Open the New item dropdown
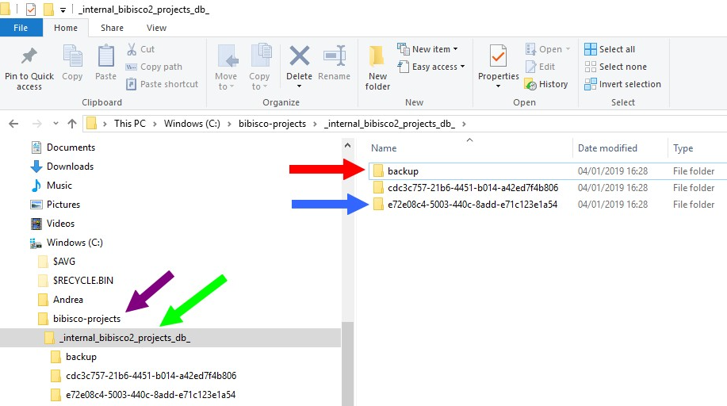The height and width of the screenshot is (406, 727). pos(428,49)
